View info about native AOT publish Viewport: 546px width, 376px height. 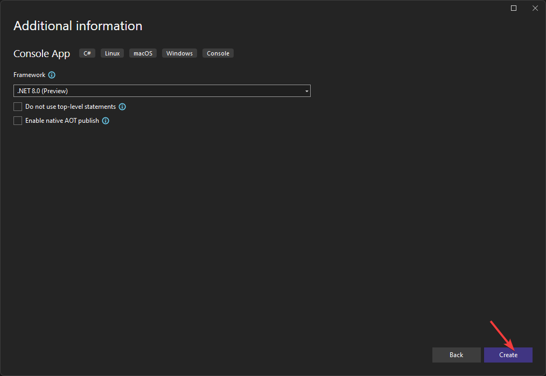tap(106, 121)
